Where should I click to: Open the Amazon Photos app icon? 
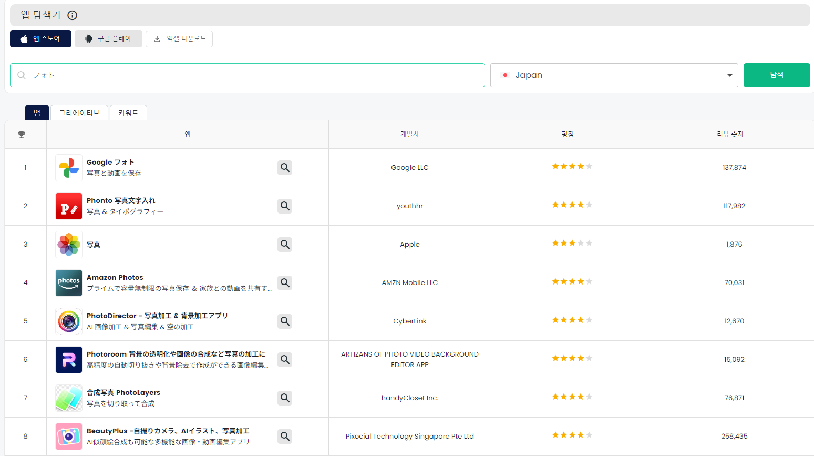click(69, 283)
